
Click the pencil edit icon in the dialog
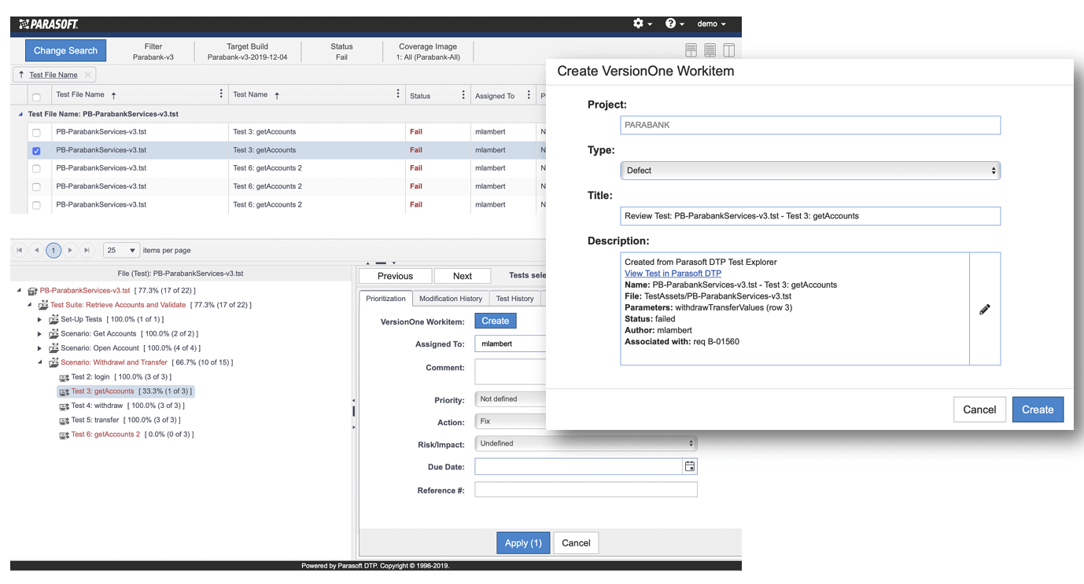tap(985, 310)
